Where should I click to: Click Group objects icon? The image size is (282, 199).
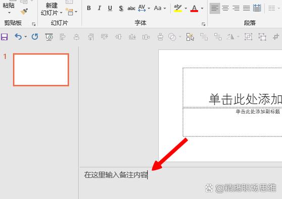pos(248,37)
